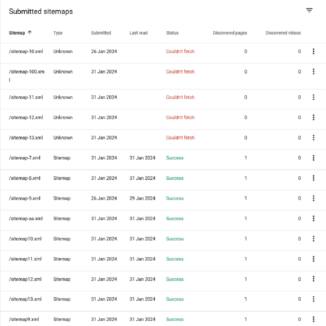The width and height of the screenshot is (326, 326).
Task: Sort by the Submitted column header
Action: pyautogui.click(x=101, y=33)
